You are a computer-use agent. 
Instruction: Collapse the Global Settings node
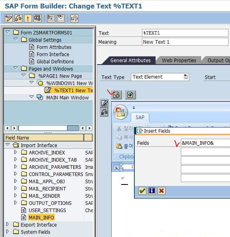coord(16,39)
